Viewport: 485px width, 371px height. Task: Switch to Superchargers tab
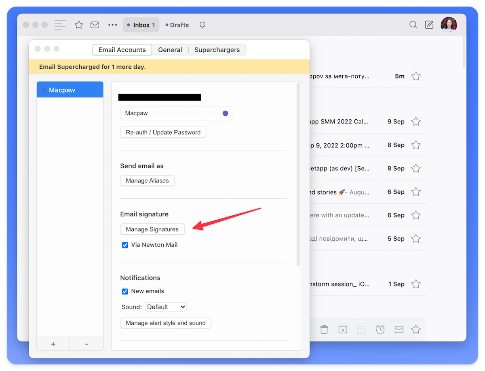tap(217, 50)
